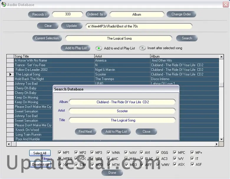Click Add to Play List in Search Database dialog

[116, 132]
